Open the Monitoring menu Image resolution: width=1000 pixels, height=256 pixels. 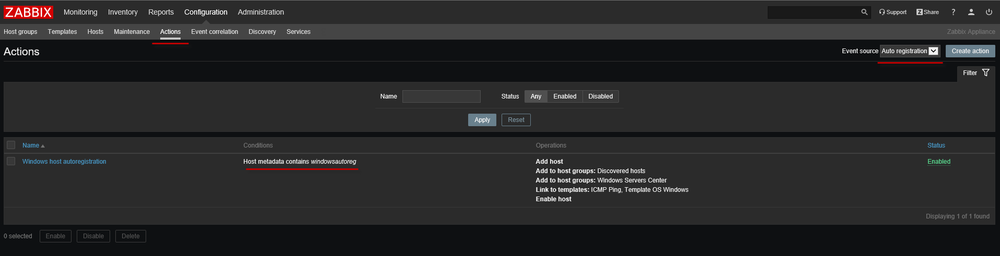pos(80,12)
